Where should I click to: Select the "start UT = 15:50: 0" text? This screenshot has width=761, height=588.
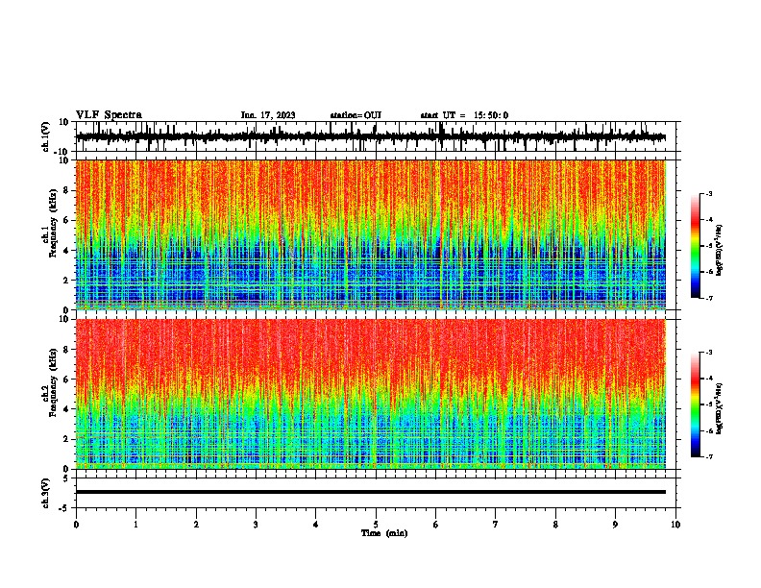click(x=464, y=115)
